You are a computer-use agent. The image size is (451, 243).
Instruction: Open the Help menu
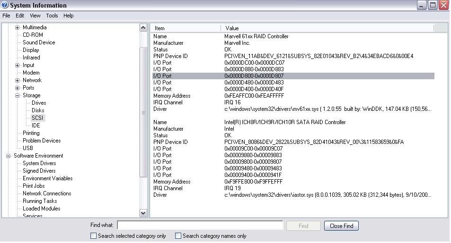coord(69,16)
